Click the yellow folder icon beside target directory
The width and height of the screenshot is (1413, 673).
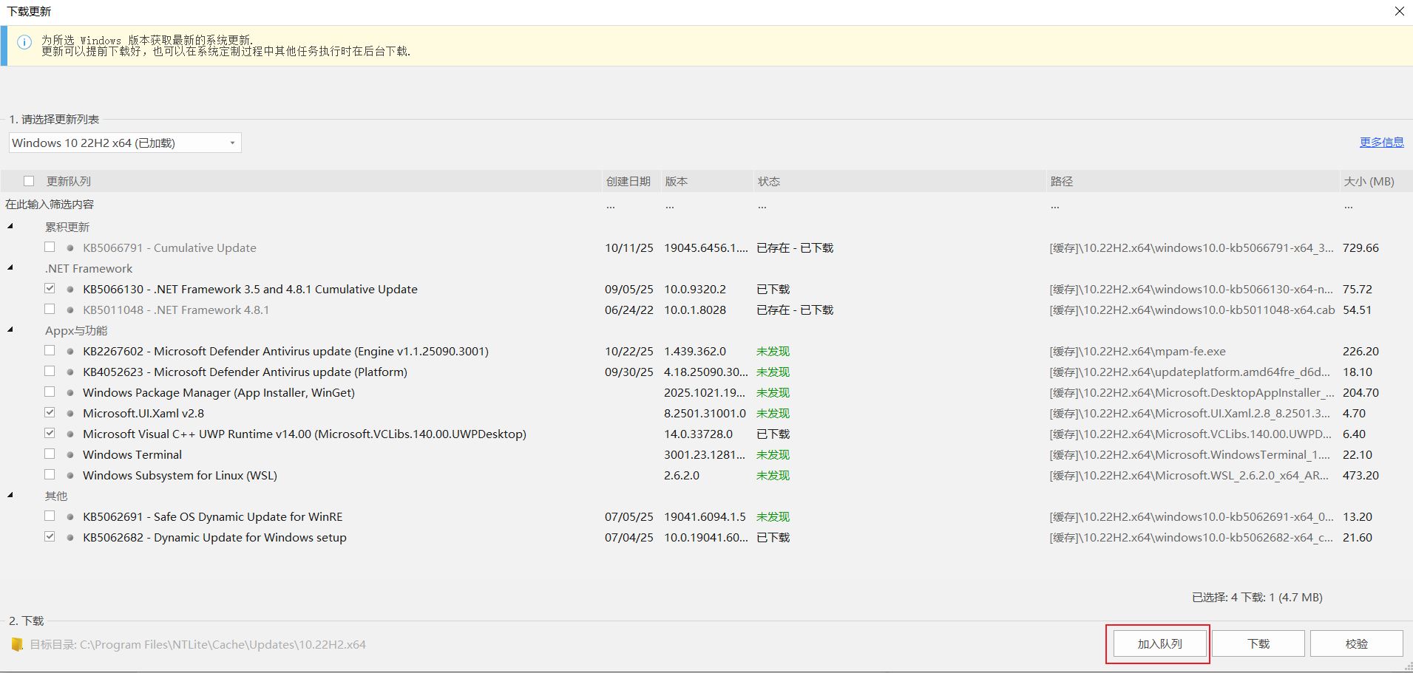click(x=17, y=645)
